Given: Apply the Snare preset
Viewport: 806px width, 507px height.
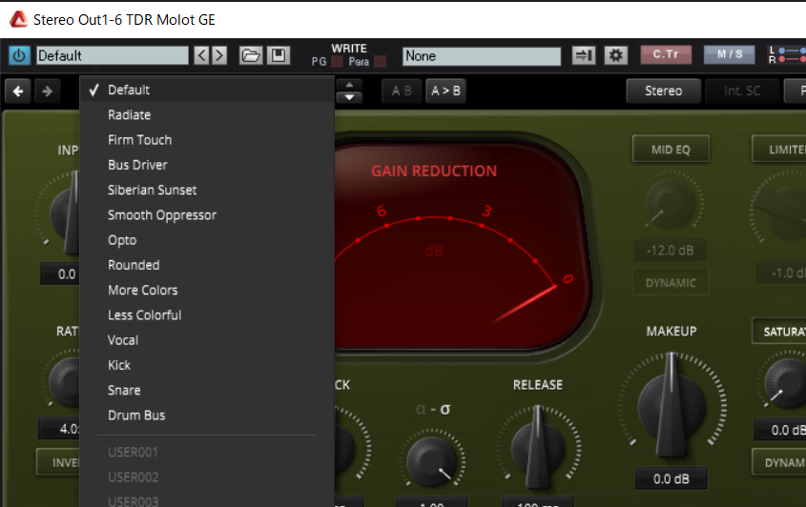Looking at the screenshot, I should point(207,391).
